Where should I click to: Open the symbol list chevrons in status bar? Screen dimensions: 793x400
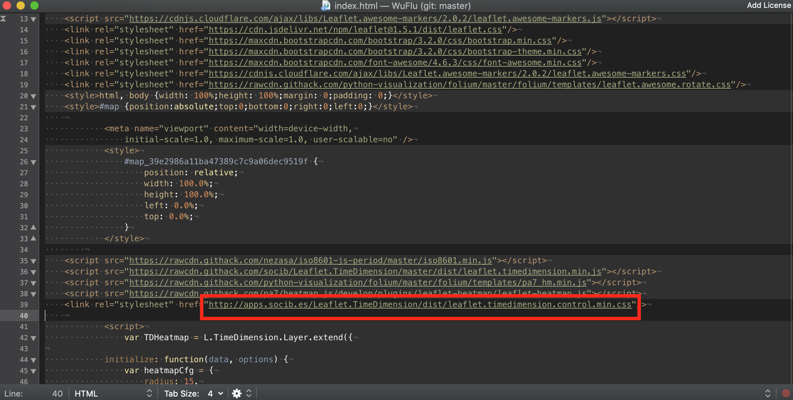click(x=768, y=393)
